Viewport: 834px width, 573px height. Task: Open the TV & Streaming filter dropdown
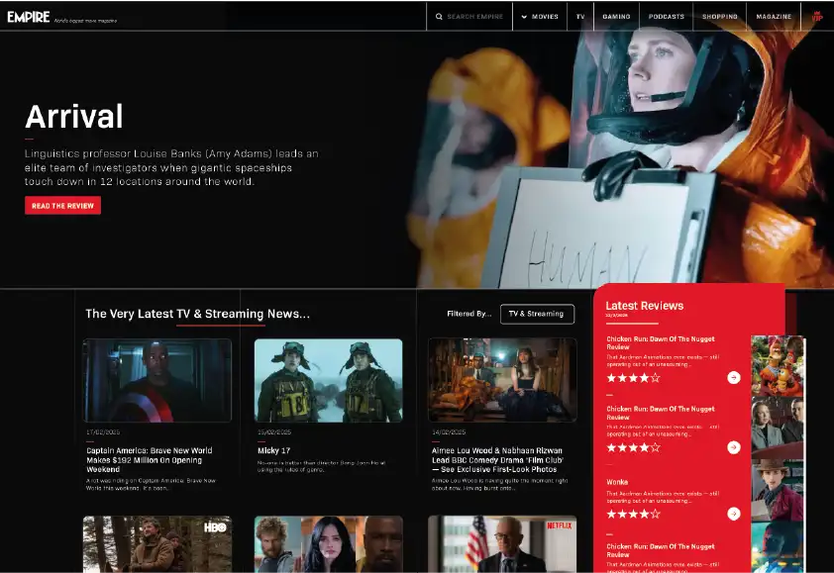[537, 314]
